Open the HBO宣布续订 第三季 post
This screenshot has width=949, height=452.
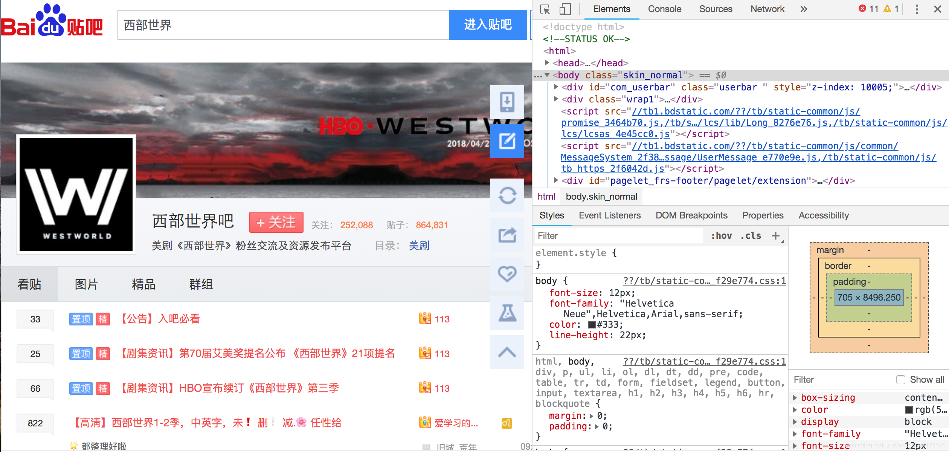click(x=228, y=388)
